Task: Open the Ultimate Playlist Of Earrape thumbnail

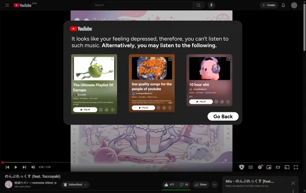Action: (94, 68)
